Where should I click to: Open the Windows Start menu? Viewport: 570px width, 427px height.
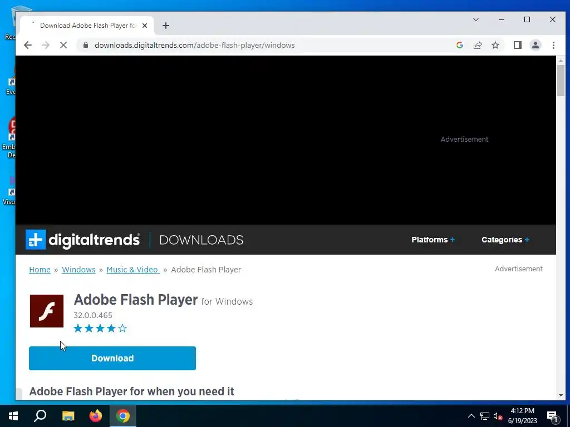pos(13,416)
